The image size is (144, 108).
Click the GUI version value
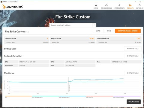point(70,65)
